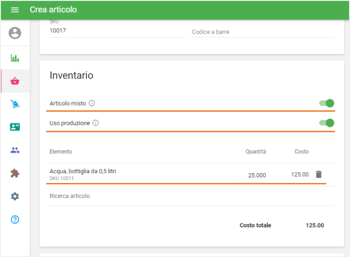Open the customers people icon

tap(15, 150)
